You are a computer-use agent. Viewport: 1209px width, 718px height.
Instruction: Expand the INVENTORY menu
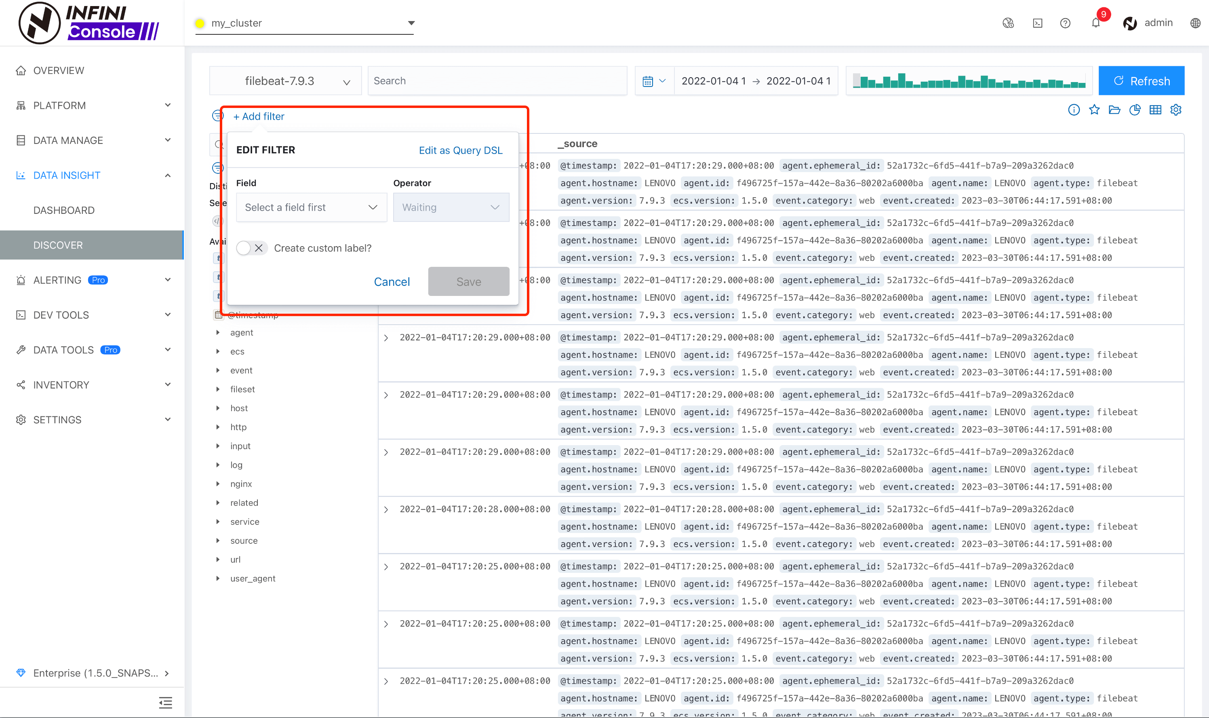92,384
